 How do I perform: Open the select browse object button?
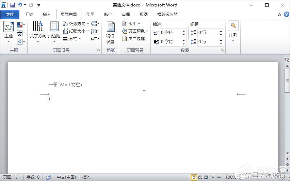tap(287, 164)
